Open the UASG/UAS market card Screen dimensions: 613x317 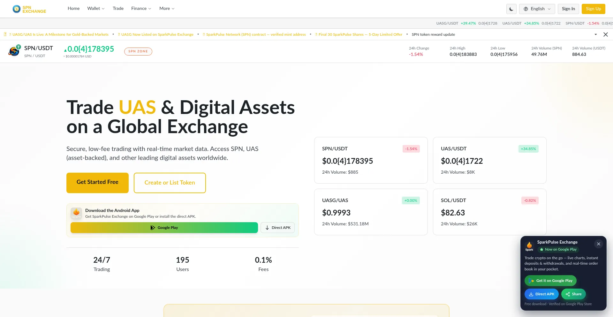pyautogui.click(x=371, y=212)
